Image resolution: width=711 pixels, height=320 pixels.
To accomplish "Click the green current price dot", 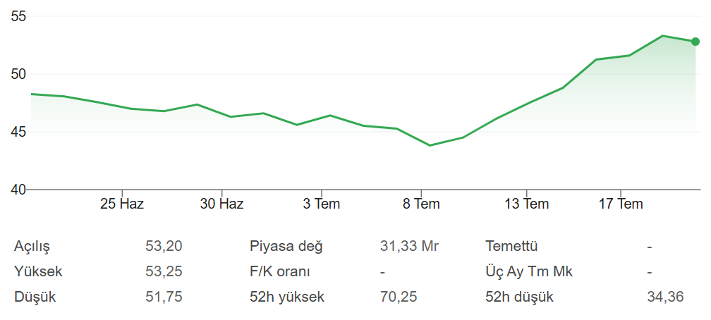I will 695,42.
